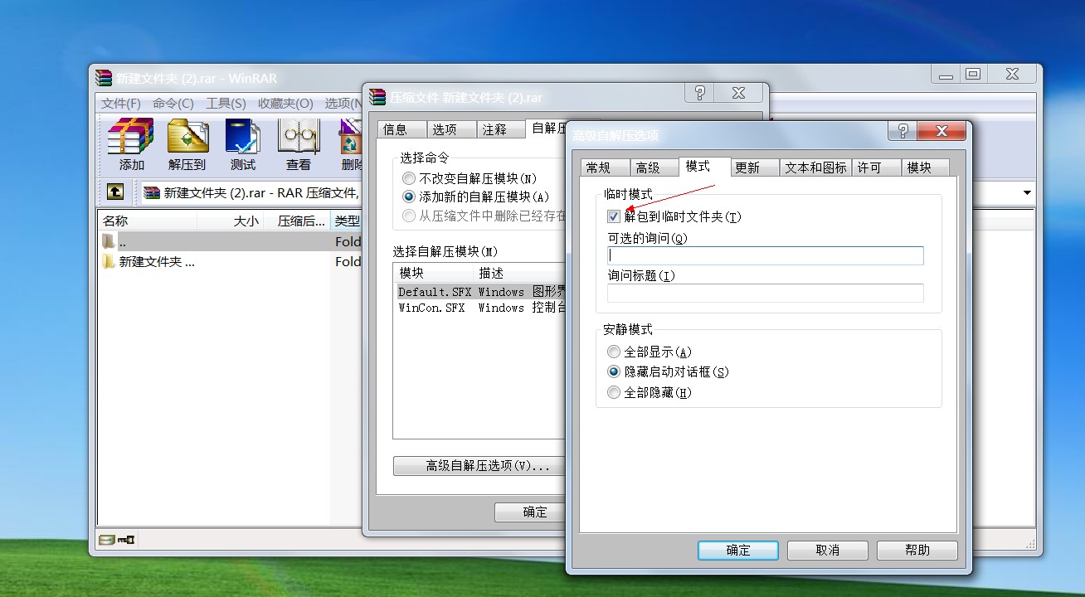Click the 取消 button

click(x=828, y=551)
